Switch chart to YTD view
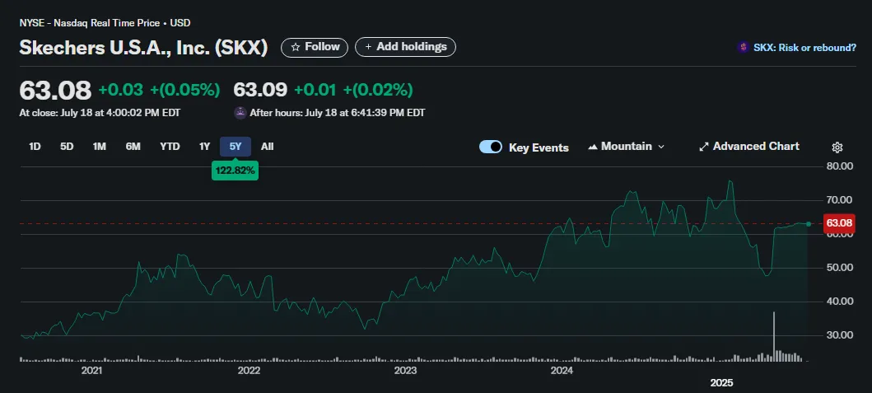The width and height of the screenshot is (872, 393). (170, 147)
